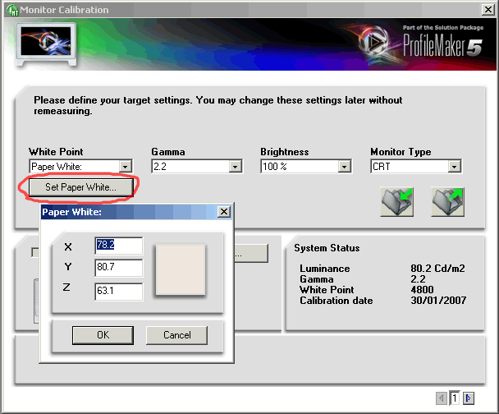Click into the Y value field
499x414 pixels.
click(x=119, y=268)
